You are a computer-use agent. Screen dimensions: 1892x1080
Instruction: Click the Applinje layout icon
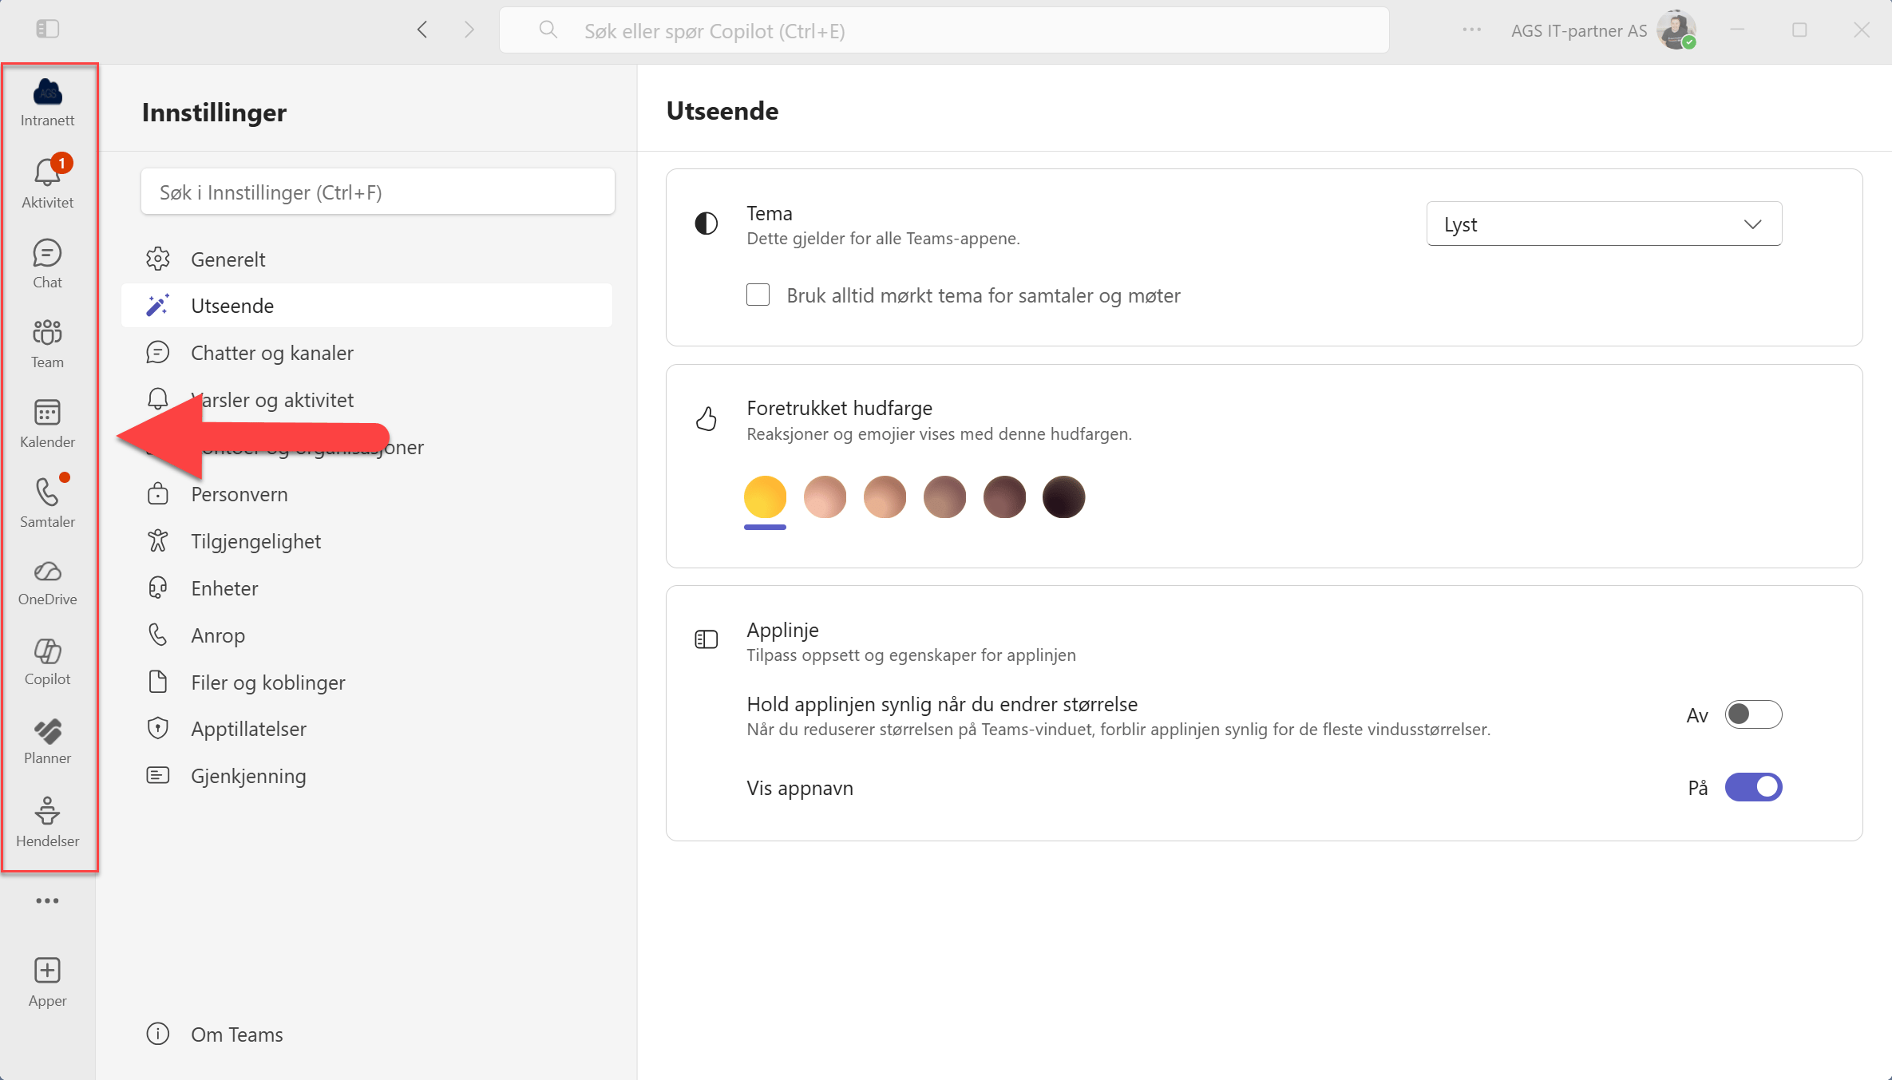pos(707,639)
